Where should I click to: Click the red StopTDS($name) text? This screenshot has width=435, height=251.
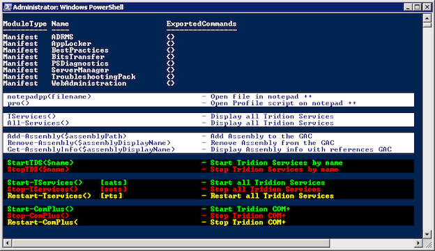[x=38, y=169]
